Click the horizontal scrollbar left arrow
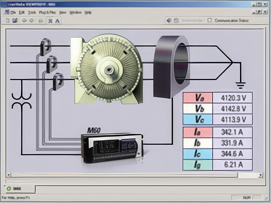The height and width of the screenshot is (203, 271). (8, 175)
